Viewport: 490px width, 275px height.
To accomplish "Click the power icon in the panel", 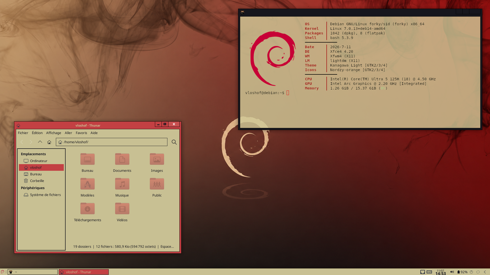I will coord(471,272).
